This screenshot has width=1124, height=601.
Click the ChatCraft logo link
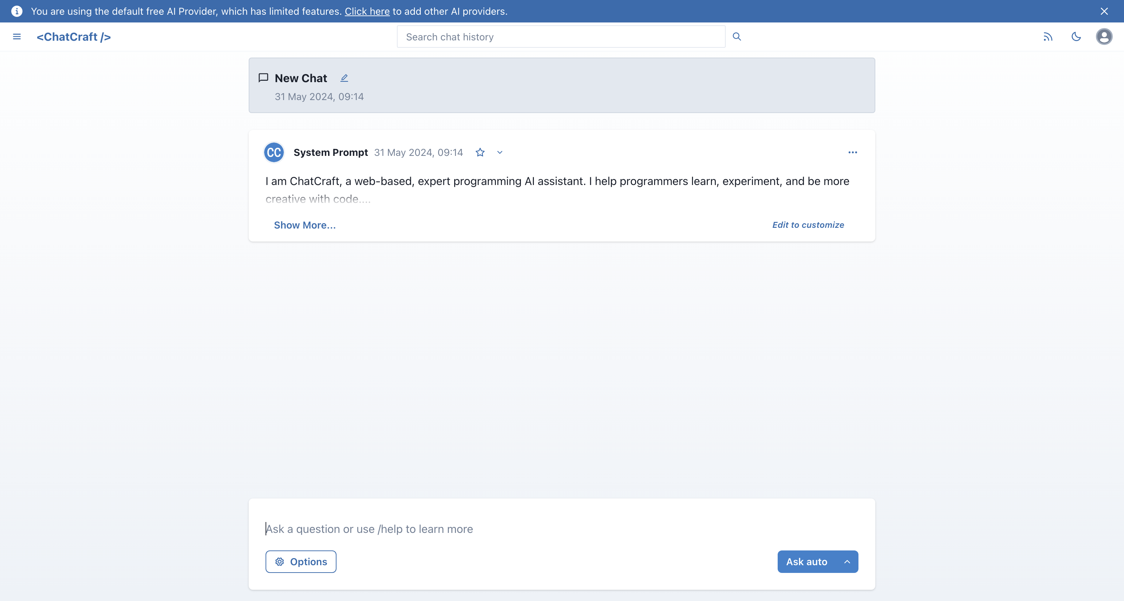74,37
